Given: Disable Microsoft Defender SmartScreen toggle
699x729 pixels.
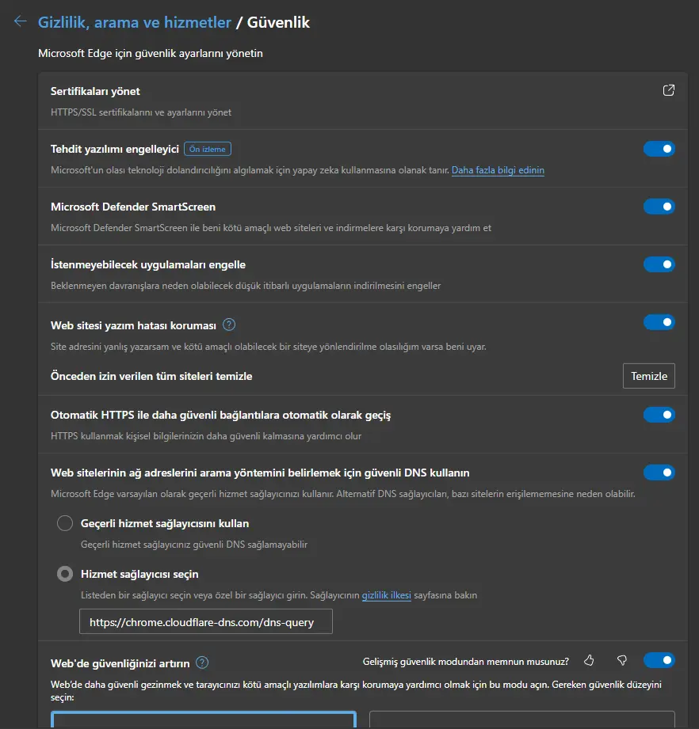Looking at the screenshot, I should (659, 207).
